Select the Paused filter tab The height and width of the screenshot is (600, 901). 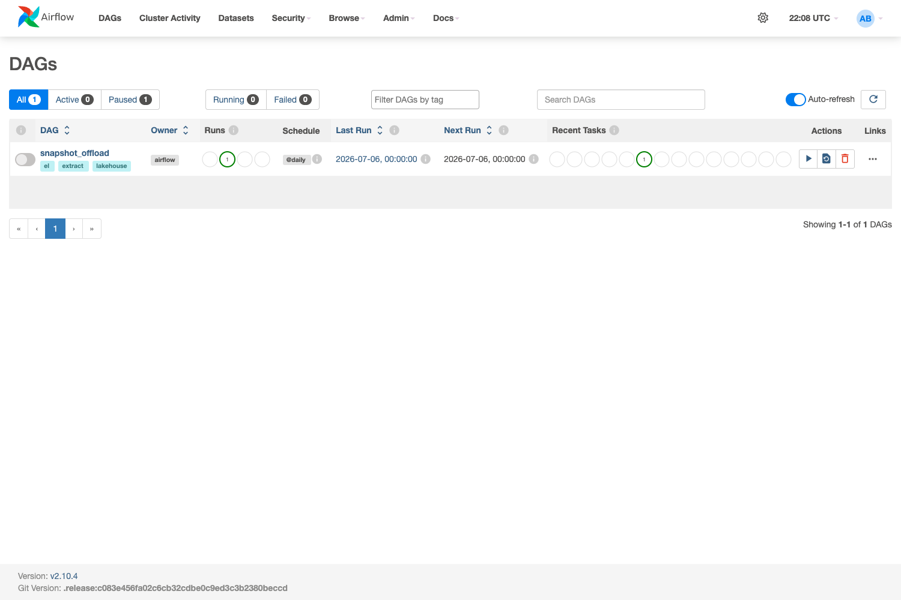pyautogui.click(x=130, y=100)
